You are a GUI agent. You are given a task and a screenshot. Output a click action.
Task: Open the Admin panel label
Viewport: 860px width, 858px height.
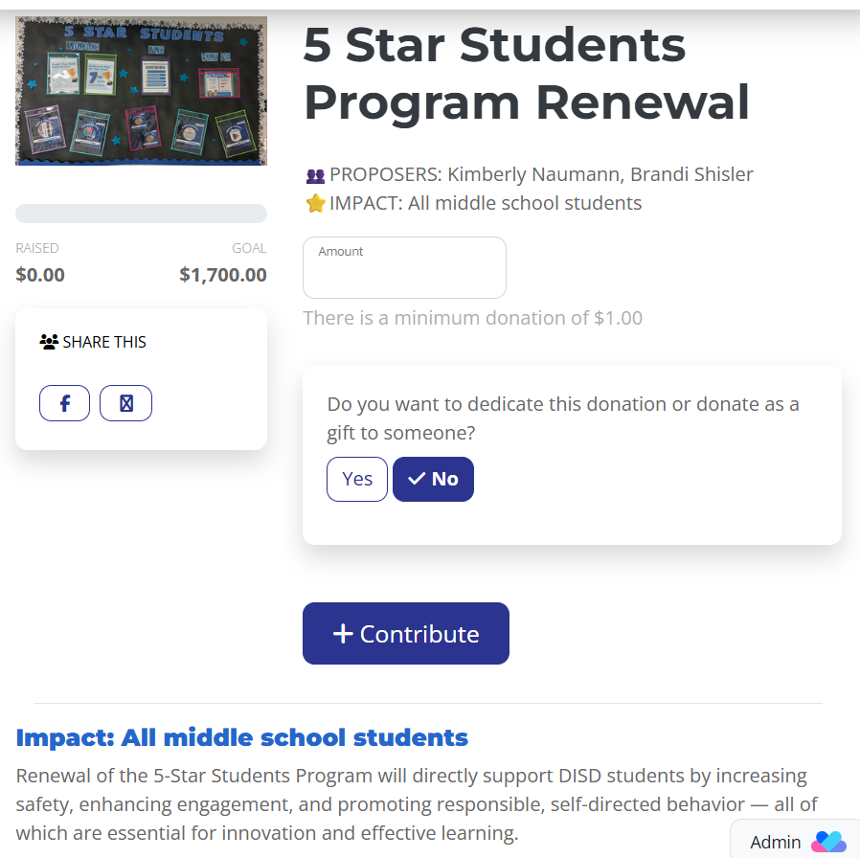pos(775,843)
